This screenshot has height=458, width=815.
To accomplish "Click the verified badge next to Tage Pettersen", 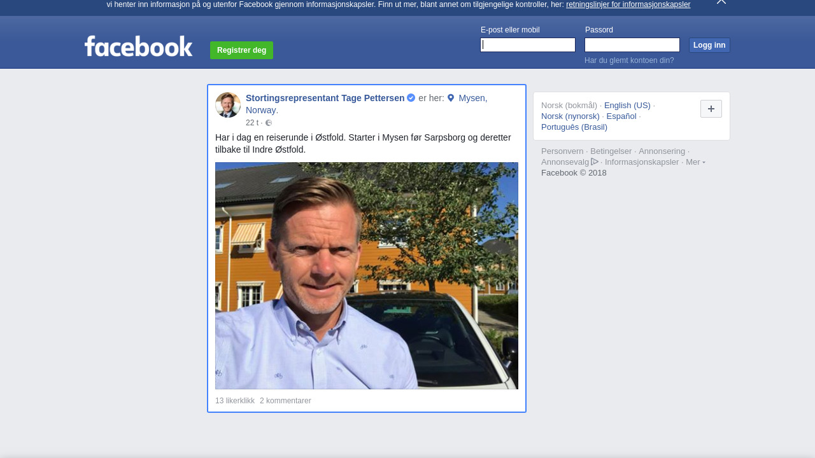I will (x=411, y=98).
